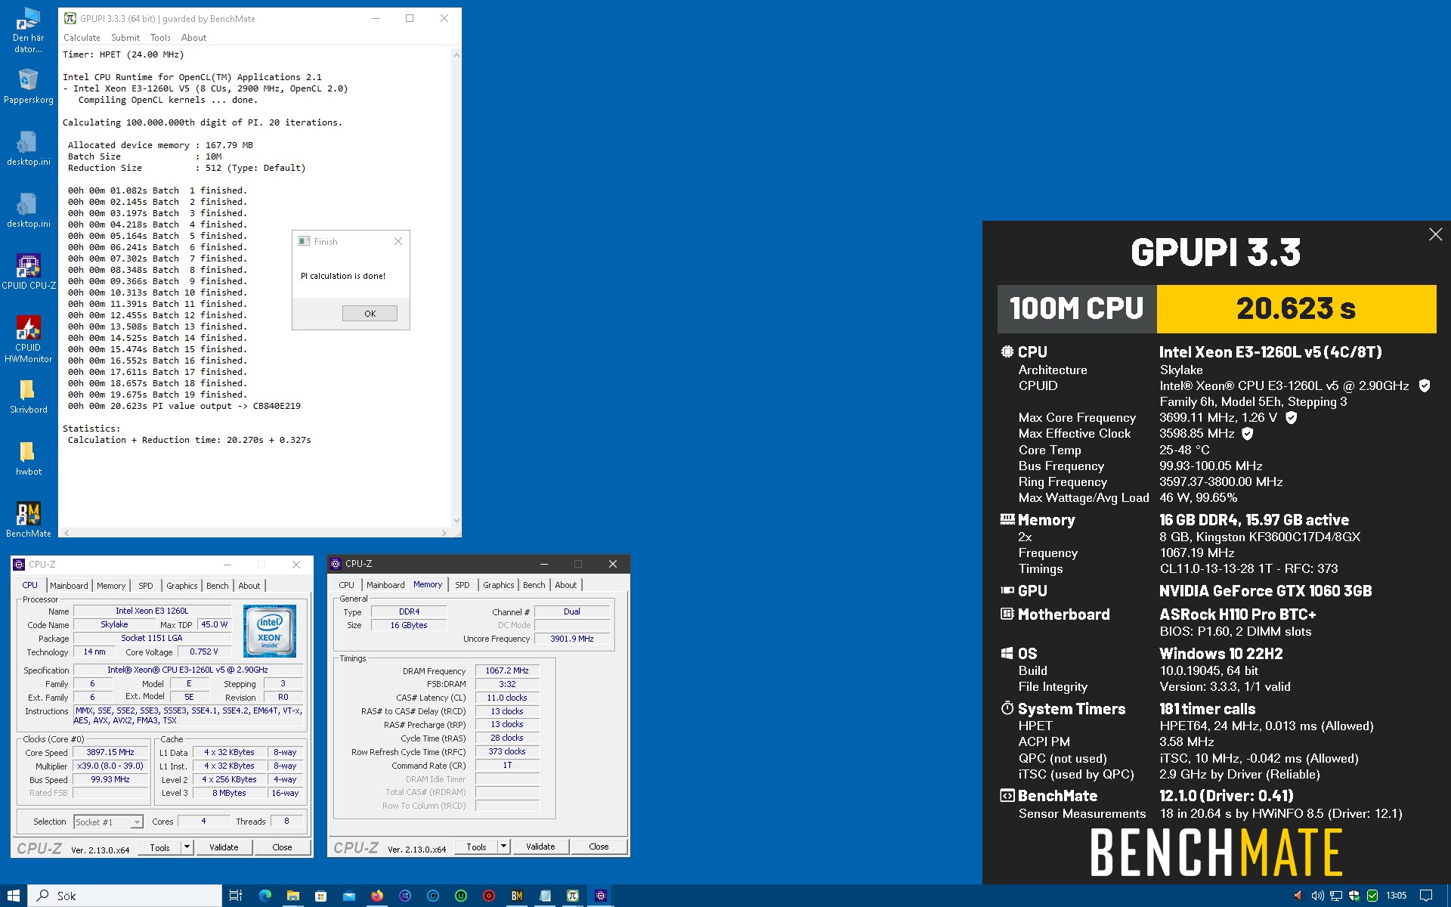Open File Explorer from the taskbar
1451x907 pixels.
[293, 896]
